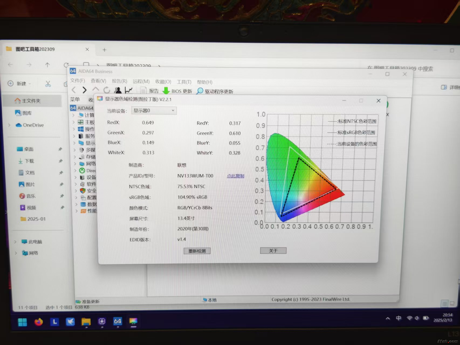Click the Explorer search box

pos(400,69)
